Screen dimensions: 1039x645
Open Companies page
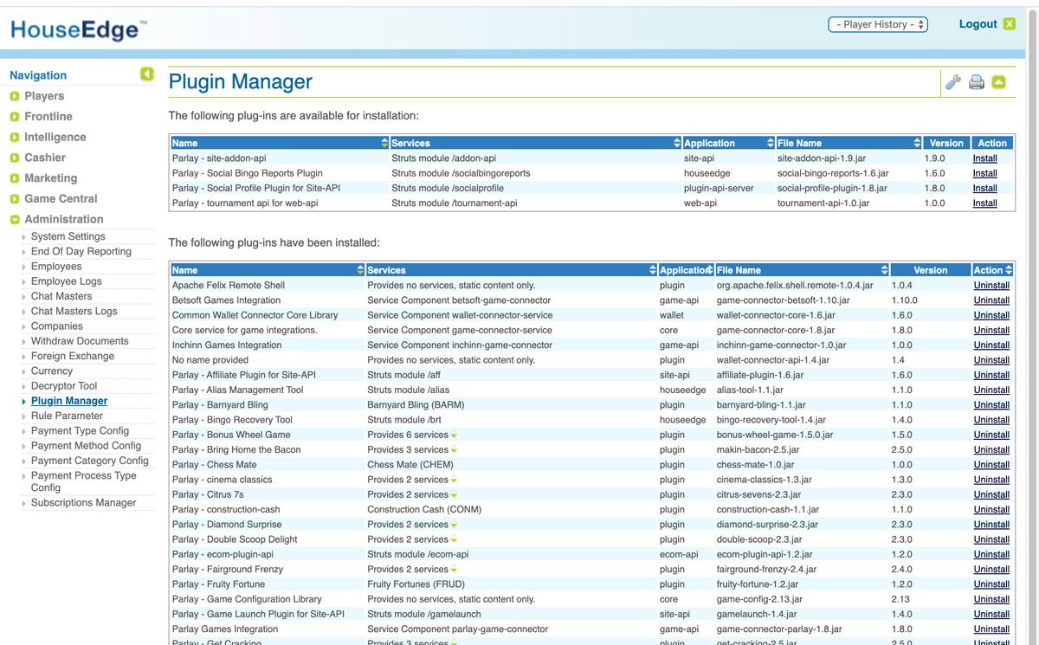57,326
